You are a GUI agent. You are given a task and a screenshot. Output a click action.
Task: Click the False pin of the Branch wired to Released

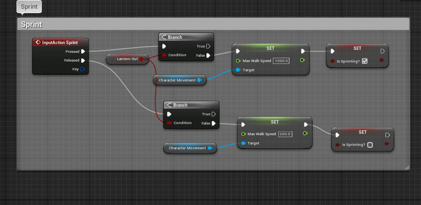tap(213, 123)
